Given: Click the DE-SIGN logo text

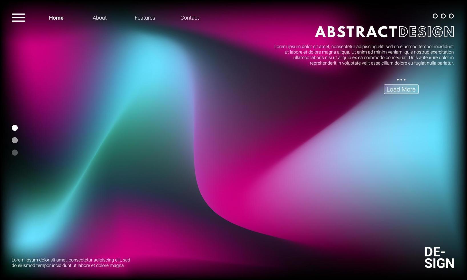Looking at the screenshot, I should (439, 258).
